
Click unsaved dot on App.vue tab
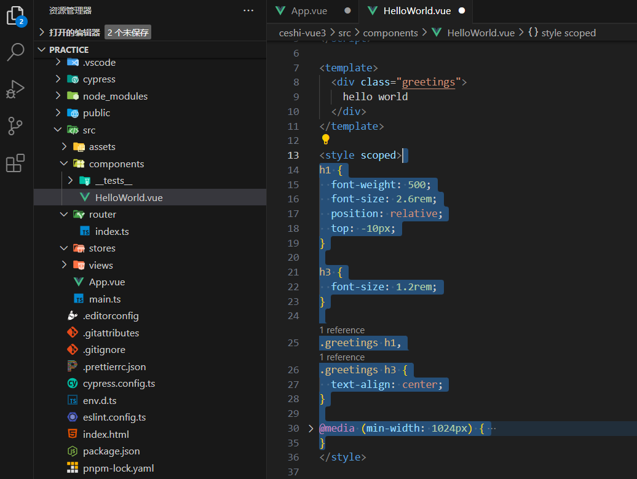tap(347, 10)
